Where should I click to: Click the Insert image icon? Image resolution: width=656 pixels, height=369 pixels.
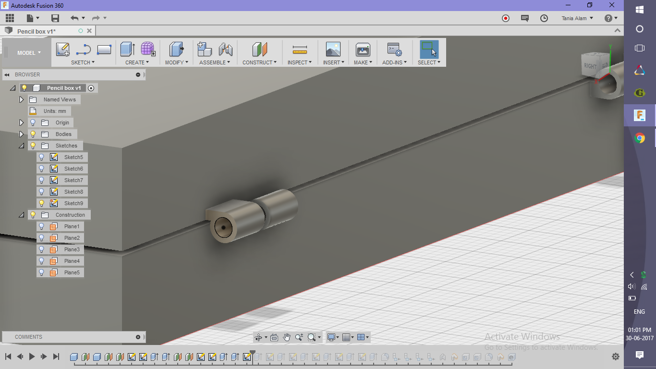[333, 49]
